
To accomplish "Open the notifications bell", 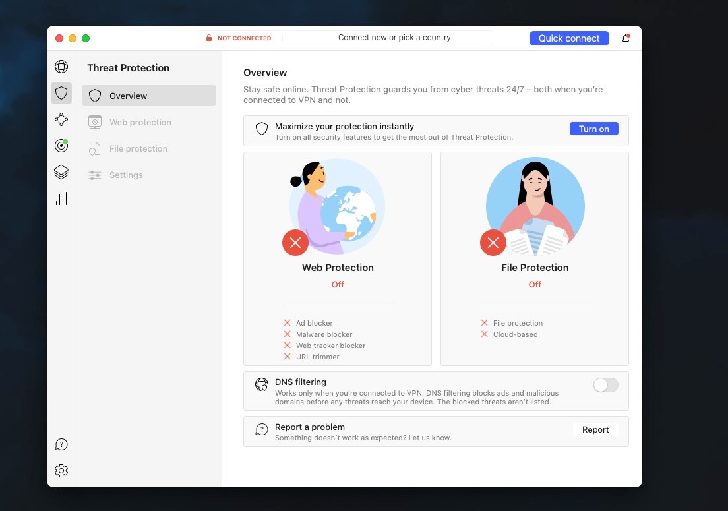I will pyautogui.click(x=626, y=38).
